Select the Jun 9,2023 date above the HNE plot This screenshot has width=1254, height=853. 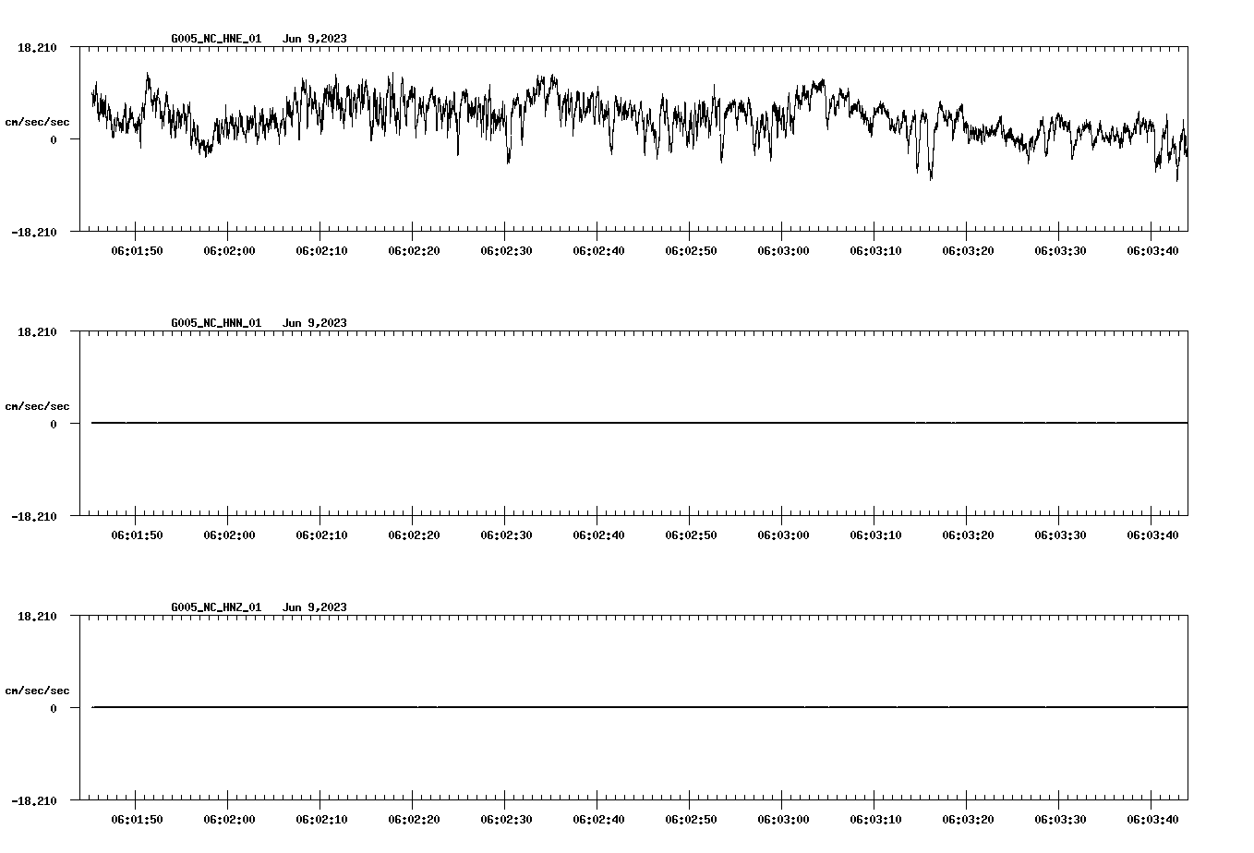pyautogui.click(x=315, y=39)
